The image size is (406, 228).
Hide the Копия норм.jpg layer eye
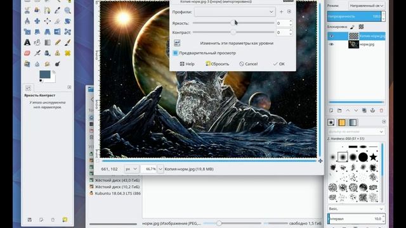coord(331,36)
